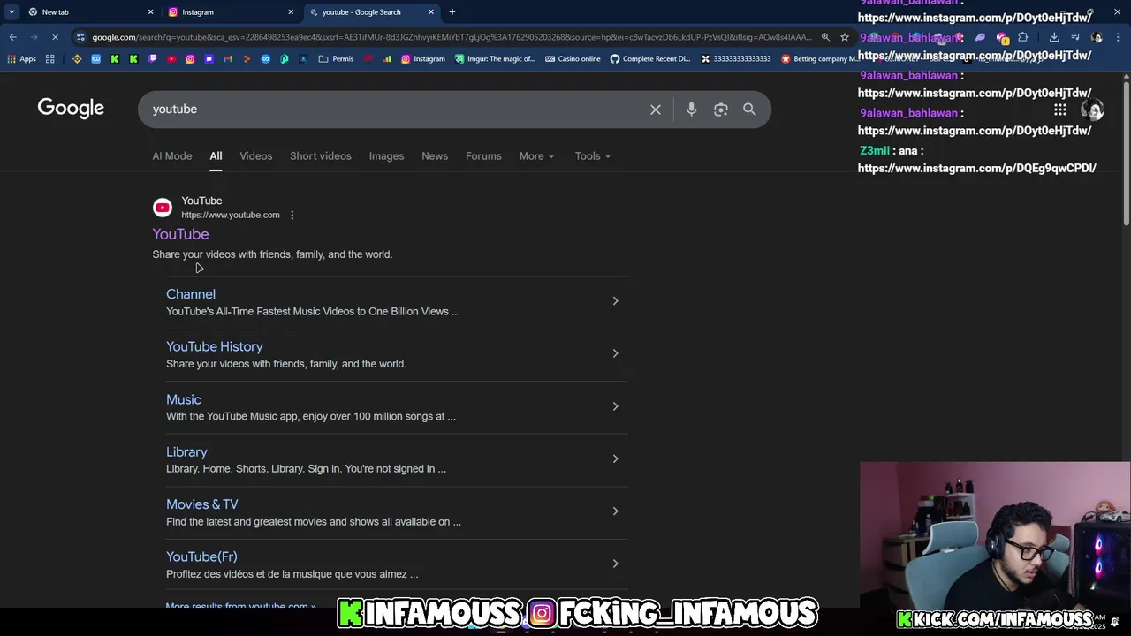1131x636 pixels.
Task: Expand the chevron on Movies & TV row
Action: [615, 511]
